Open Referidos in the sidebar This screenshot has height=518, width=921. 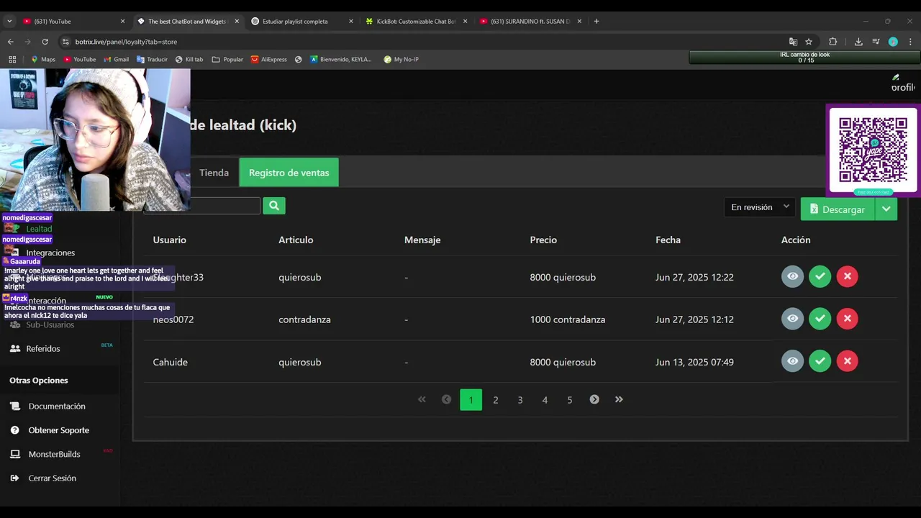click(43, 348)
